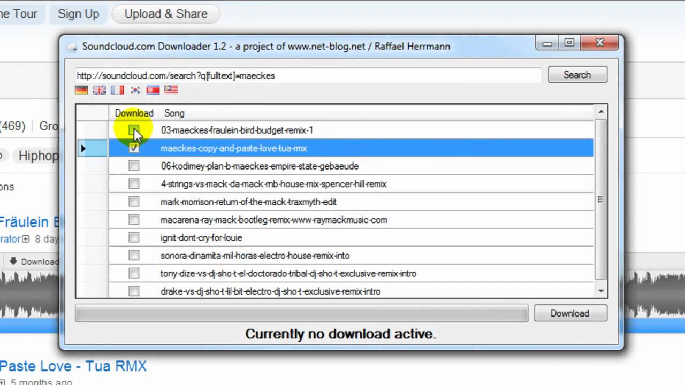Close the Soundcloud Downloader window

point(599,43)
